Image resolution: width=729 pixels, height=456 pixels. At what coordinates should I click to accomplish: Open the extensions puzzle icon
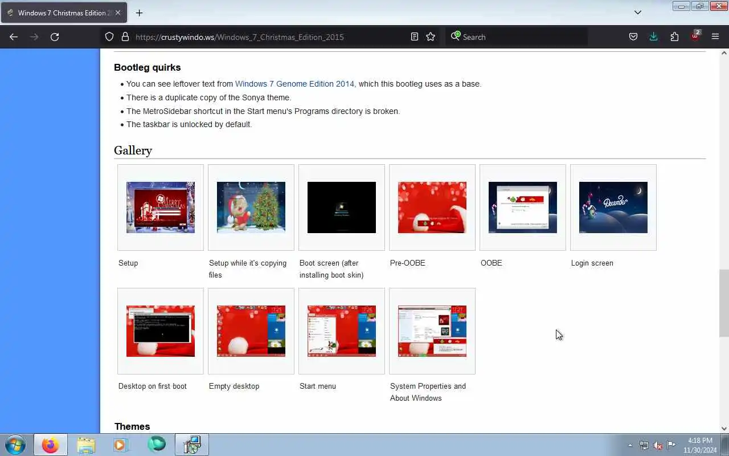674,36
